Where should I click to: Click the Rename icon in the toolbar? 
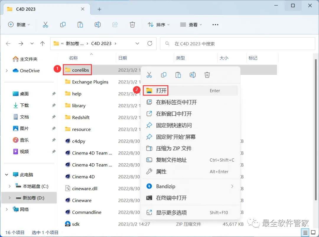pos(98,24)
